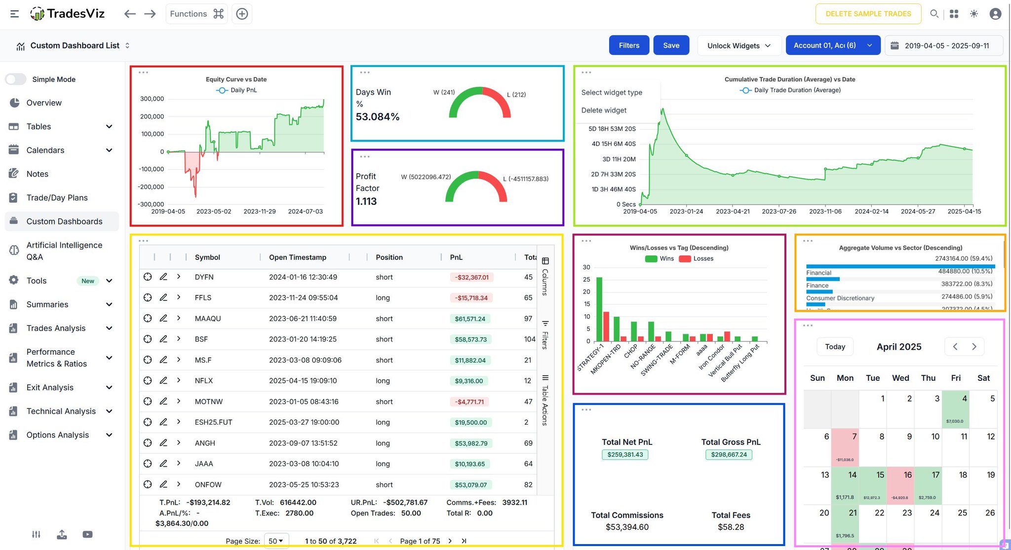Open the apps grid icon
1011x550 pixels.
954,14
